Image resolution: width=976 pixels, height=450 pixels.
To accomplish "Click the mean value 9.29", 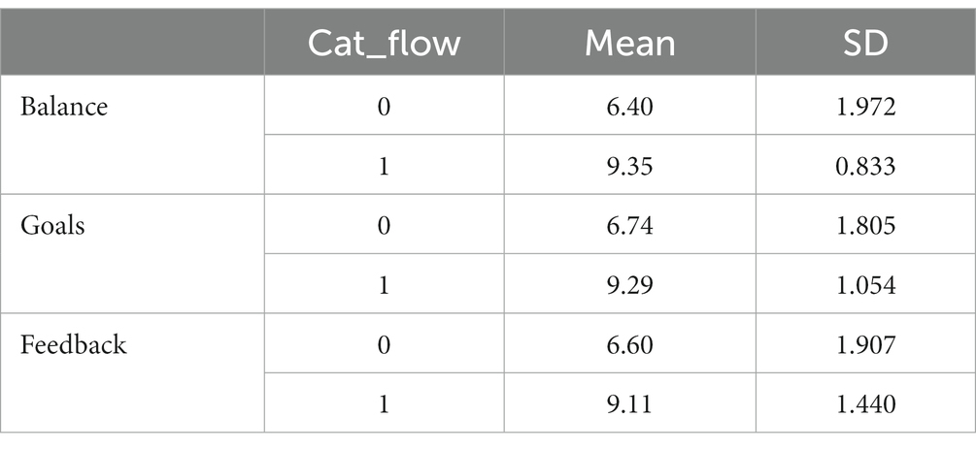I will 630,285.
